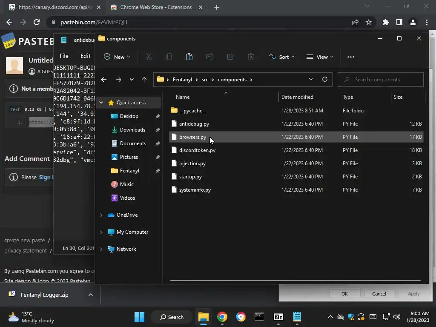
Task: Select the __pycache__ folder
Action: click(296, 111)
